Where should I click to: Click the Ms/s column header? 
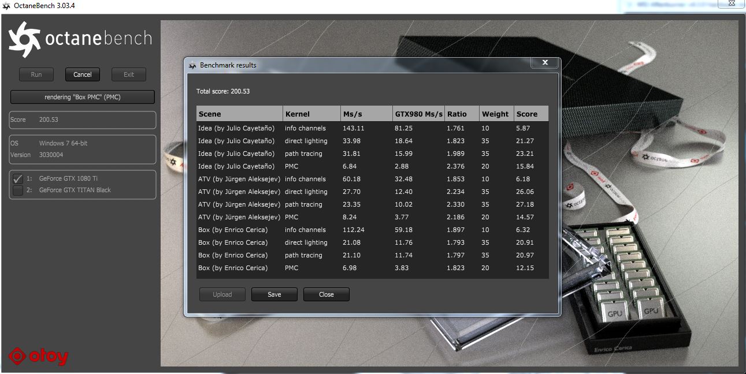click(366, 114)
